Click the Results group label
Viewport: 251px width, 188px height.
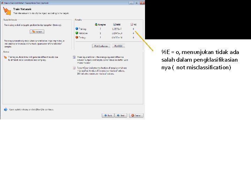click(78, 20)
